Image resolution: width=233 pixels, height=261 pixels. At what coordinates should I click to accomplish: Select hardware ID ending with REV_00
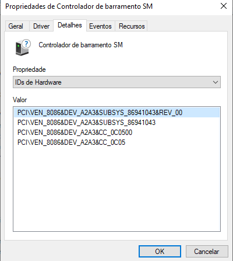pyautogui.click(x=116, y=113)
